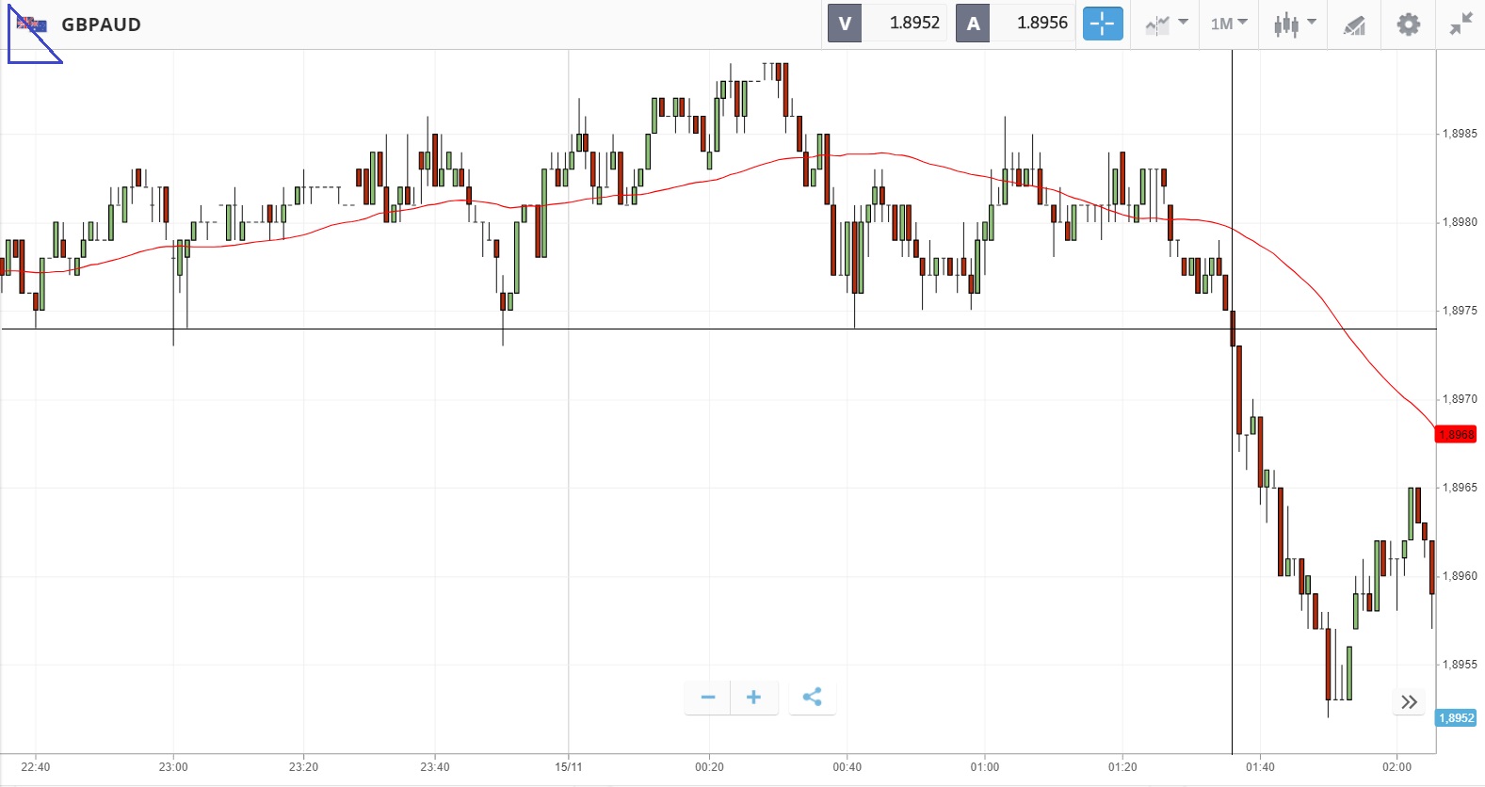Click the 1.8956 buy price value
Screen dimensions: 1485x787
click(1042, 24)
